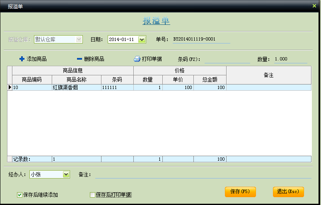Click the 商品编码 column header
This screenshot has height=205, width=321.
(x=32, y=80)
